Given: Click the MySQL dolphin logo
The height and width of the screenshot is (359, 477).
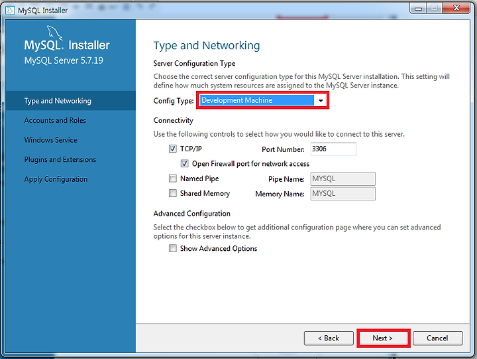Looking at the screenshot, I should [x=54, y=33].
